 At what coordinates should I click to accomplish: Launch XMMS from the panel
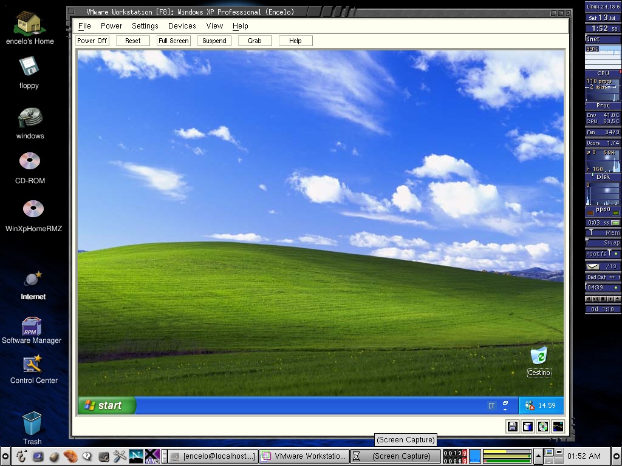tap(152, 456)
